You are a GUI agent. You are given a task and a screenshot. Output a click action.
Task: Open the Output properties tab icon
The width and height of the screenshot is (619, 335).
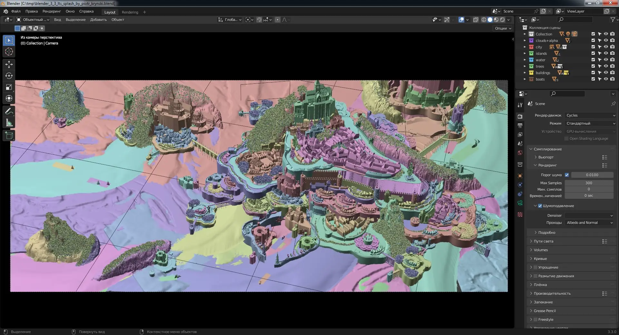(x=520, y=125)
